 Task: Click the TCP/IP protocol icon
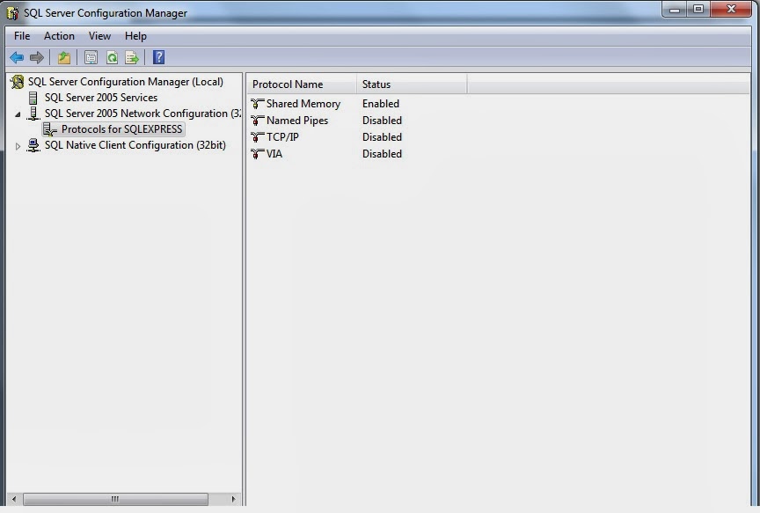[x=258, y=137]
